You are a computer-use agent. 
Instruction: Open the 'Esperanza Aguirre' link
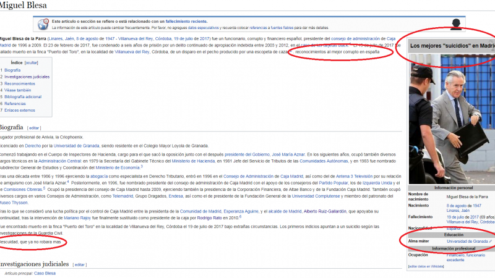pyautogui.click(x=241, y=211)
